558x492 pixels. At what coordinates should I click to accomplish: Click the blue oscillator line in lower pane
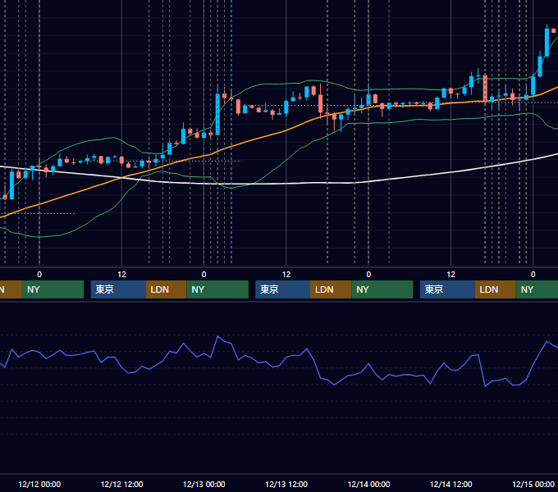click(x=285, y=359)
